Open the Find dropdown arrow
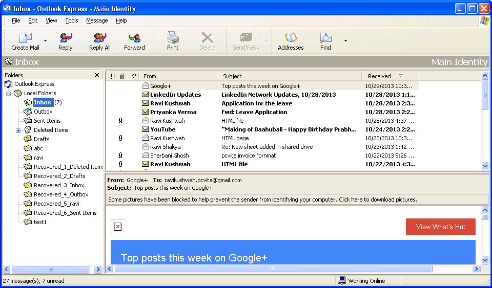This screenshot has width=492, height=288. point(345,41)
